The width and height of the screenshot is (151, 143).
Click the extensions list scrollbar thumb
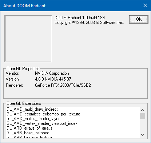point(142,116)
